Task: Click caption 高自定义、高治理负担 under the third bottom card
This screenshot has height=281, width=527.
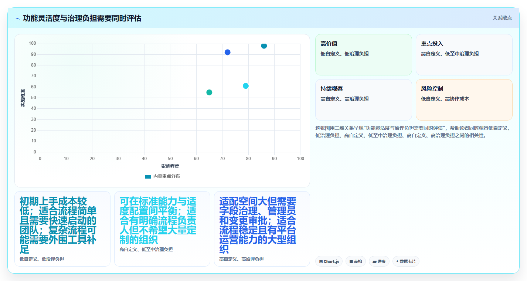Action: point(241,259)
